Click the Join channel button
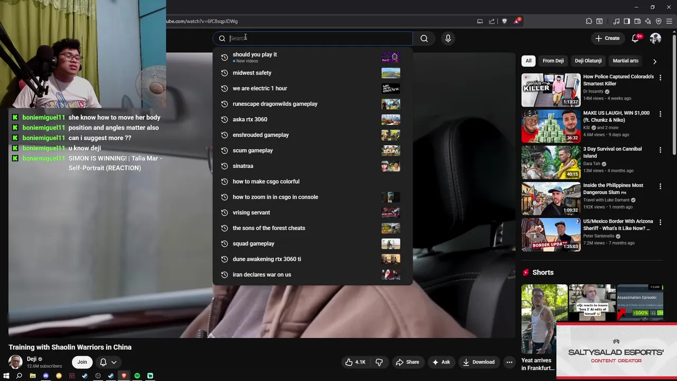 coord(82,362)
